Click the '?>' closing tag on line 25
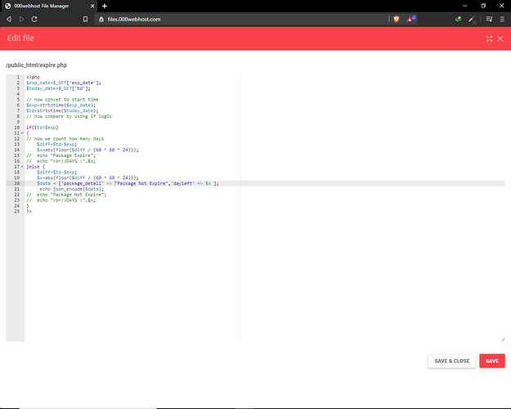This screenshot has width=511, height=409. (29, 211)
